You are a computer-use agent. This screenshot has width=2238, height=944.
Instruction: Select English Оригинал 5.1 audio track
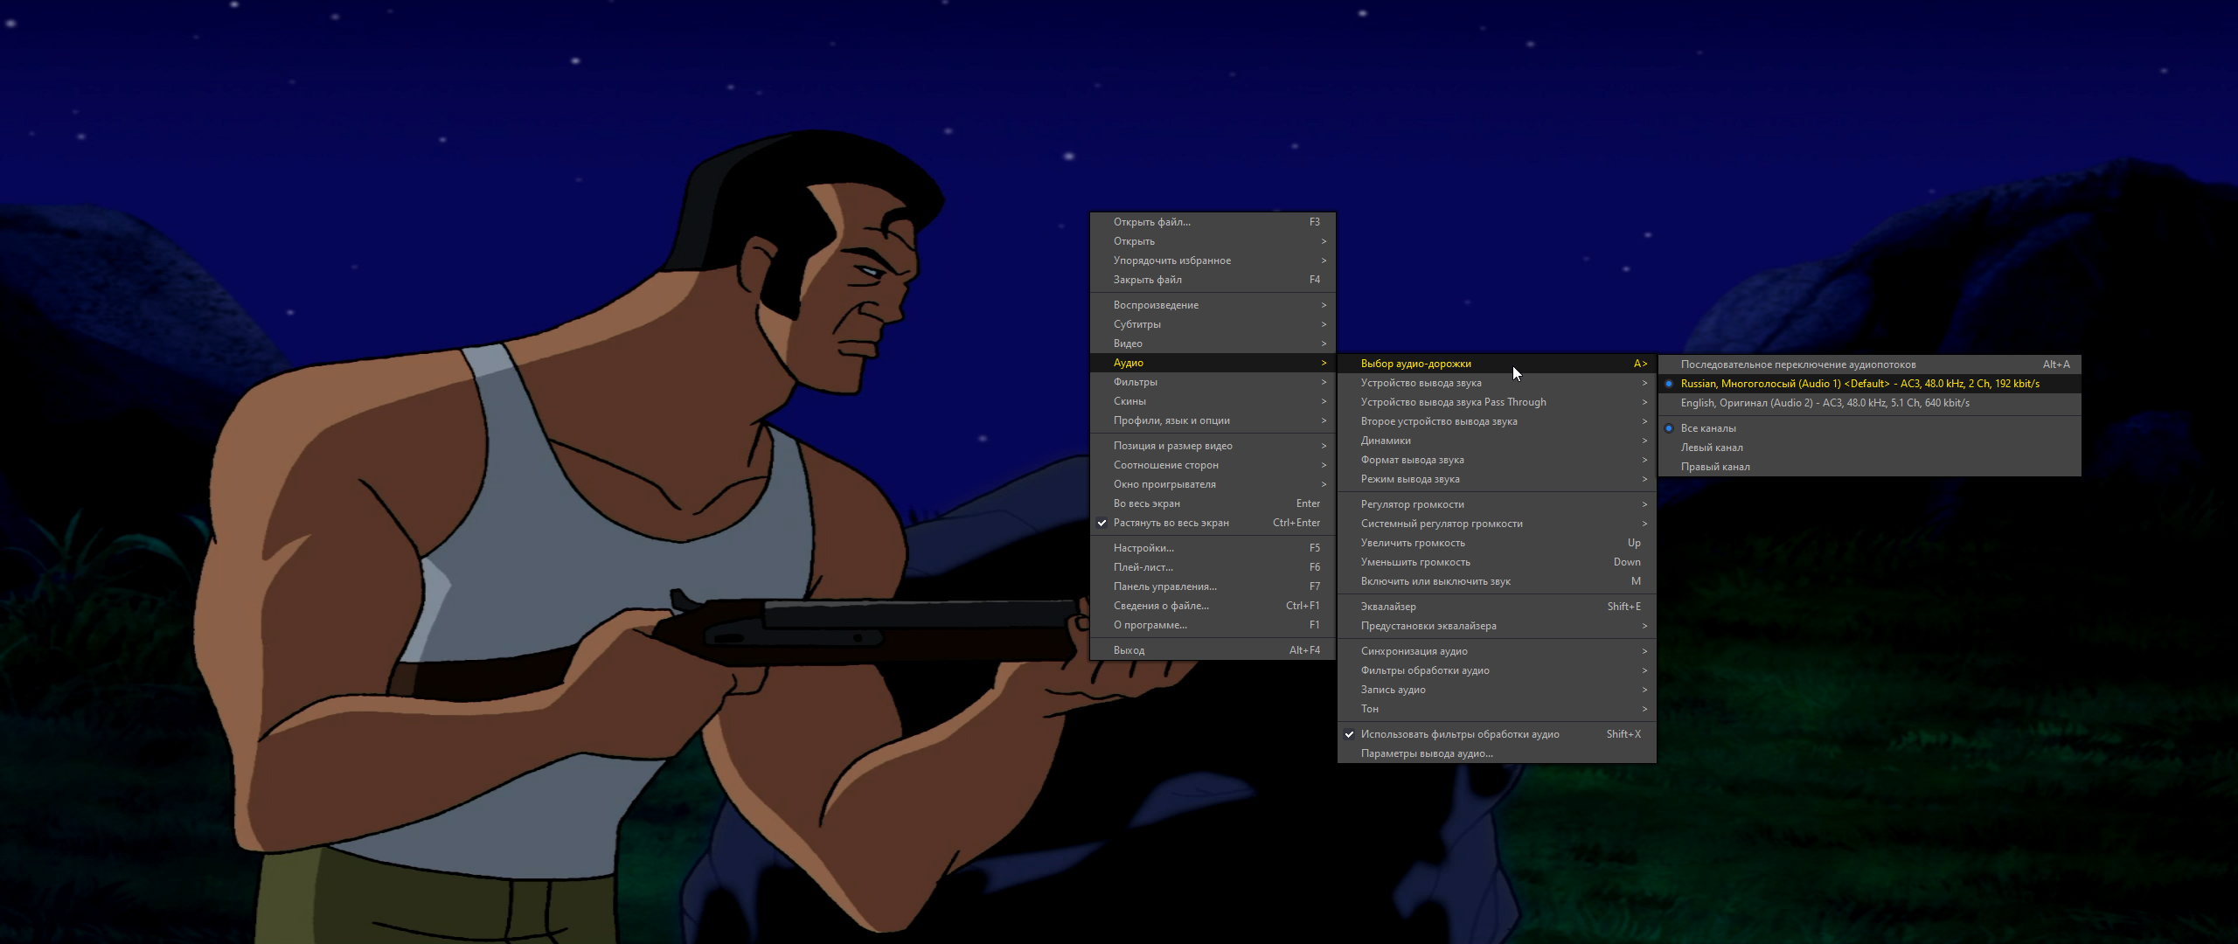click(1869, 403)
